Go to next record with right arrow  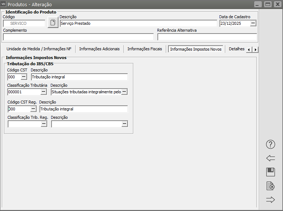[270, 199]
